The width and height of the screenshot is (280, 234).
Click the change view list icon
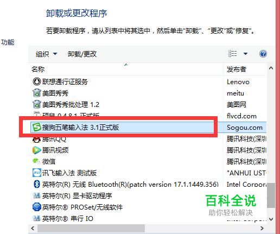coord(233,54)
